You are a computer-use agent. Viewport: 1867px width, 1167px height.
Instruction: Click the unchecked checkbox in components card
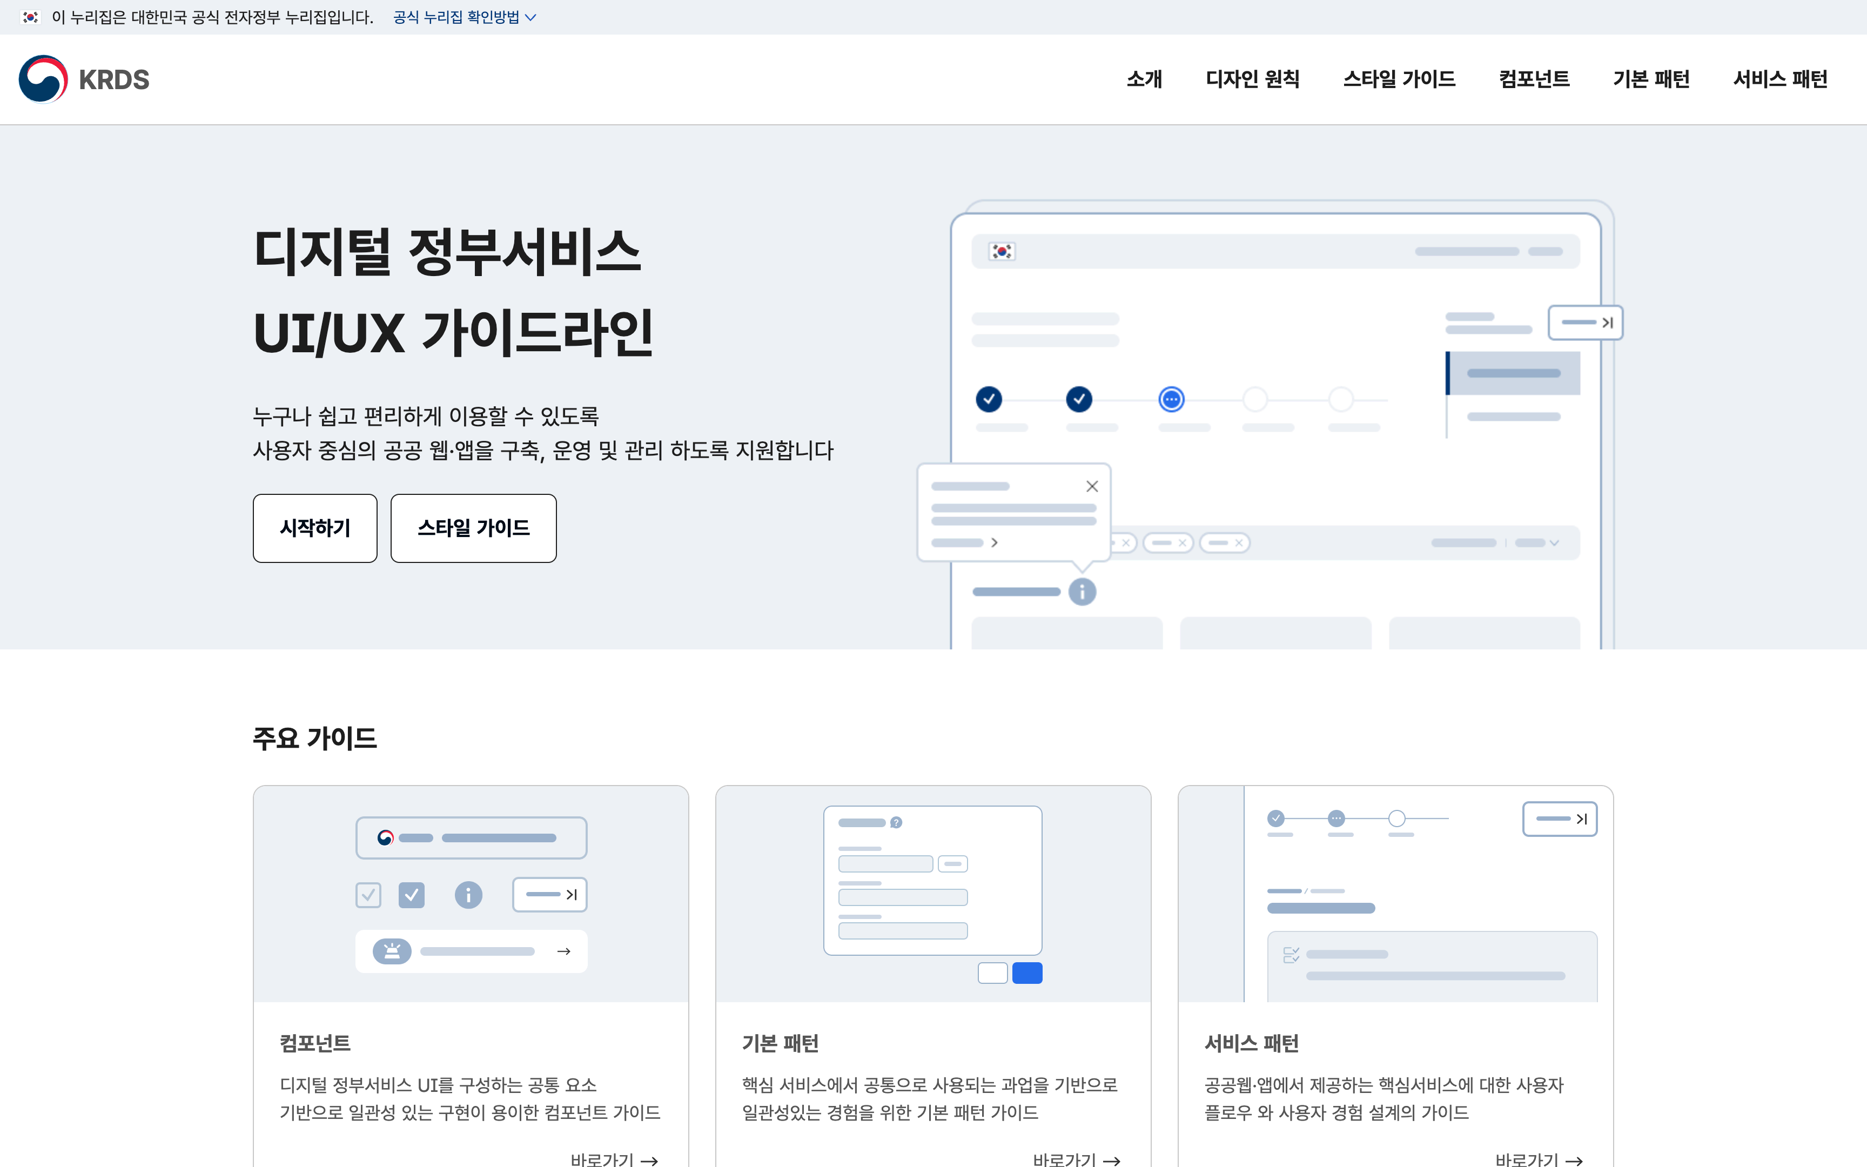pos(368,895)
